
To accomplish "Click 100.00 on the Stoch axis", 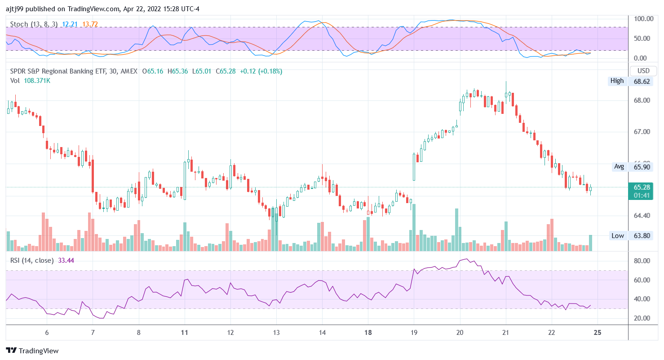I will 643,18.
